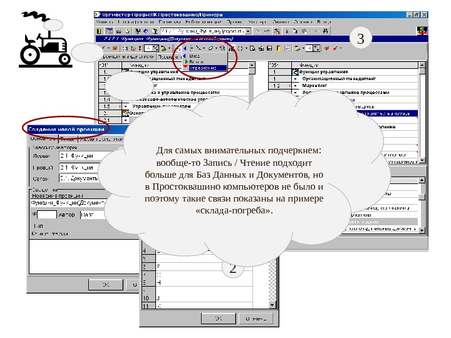Click the circular arrows refresh icon in the projection toolbar
Screen dimensions: 451x338
(240, 48)
